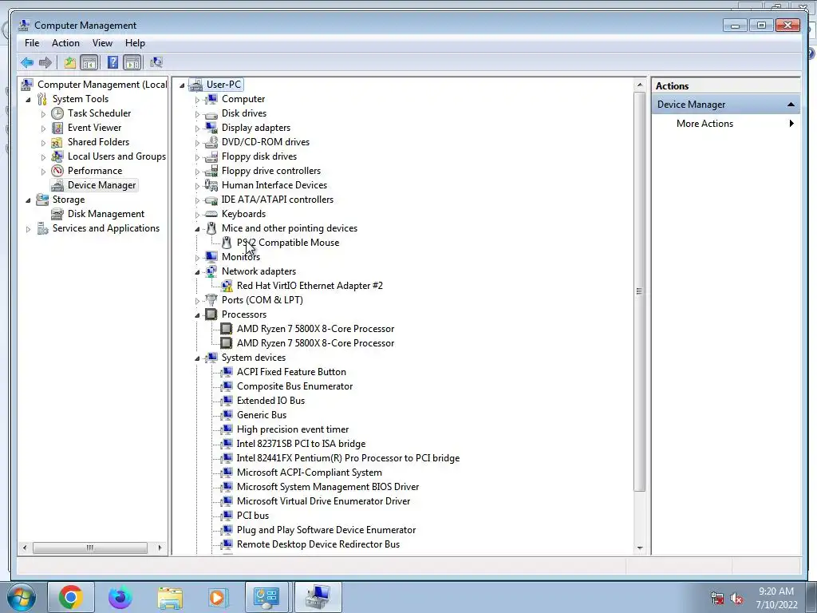Viewport: 817px width, 613px height.
Task: Expand the Display adapters category
Action: pos(198,129)
